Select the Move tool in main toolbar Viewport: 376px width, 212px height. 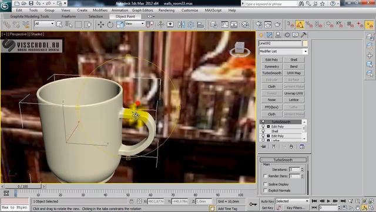pyautogui.click(x=100, y=25)
